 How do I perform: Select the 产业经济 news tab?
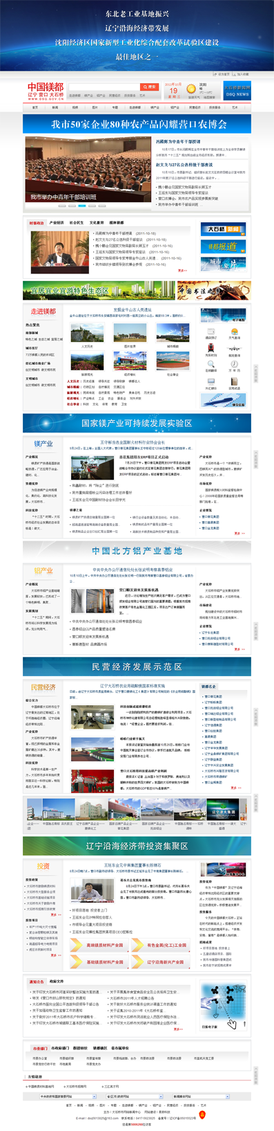[x=57, y=223]
